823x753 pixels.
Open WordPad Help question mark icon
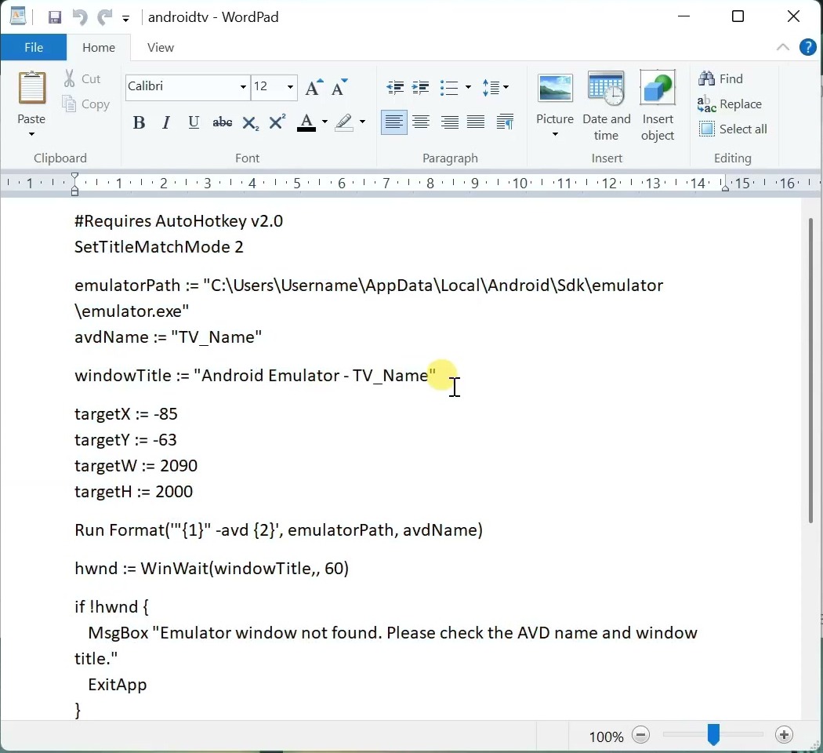(808, 47)
